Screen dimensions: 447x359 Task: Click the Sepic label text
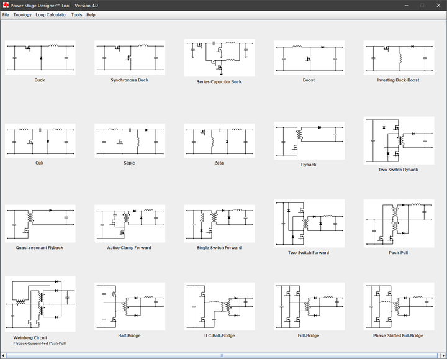tap(129, 163)
